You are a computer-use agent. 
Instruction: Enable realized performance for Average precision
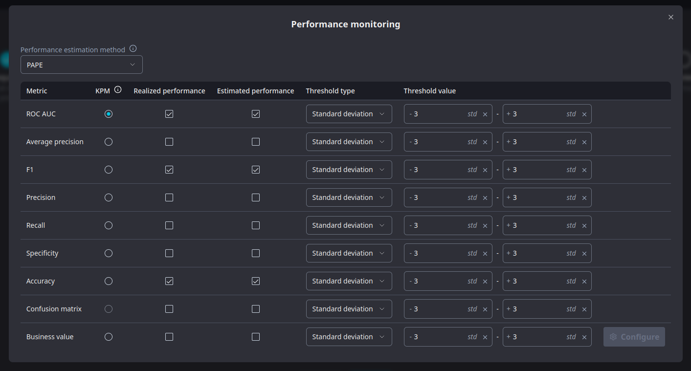(x=169, y=142)
